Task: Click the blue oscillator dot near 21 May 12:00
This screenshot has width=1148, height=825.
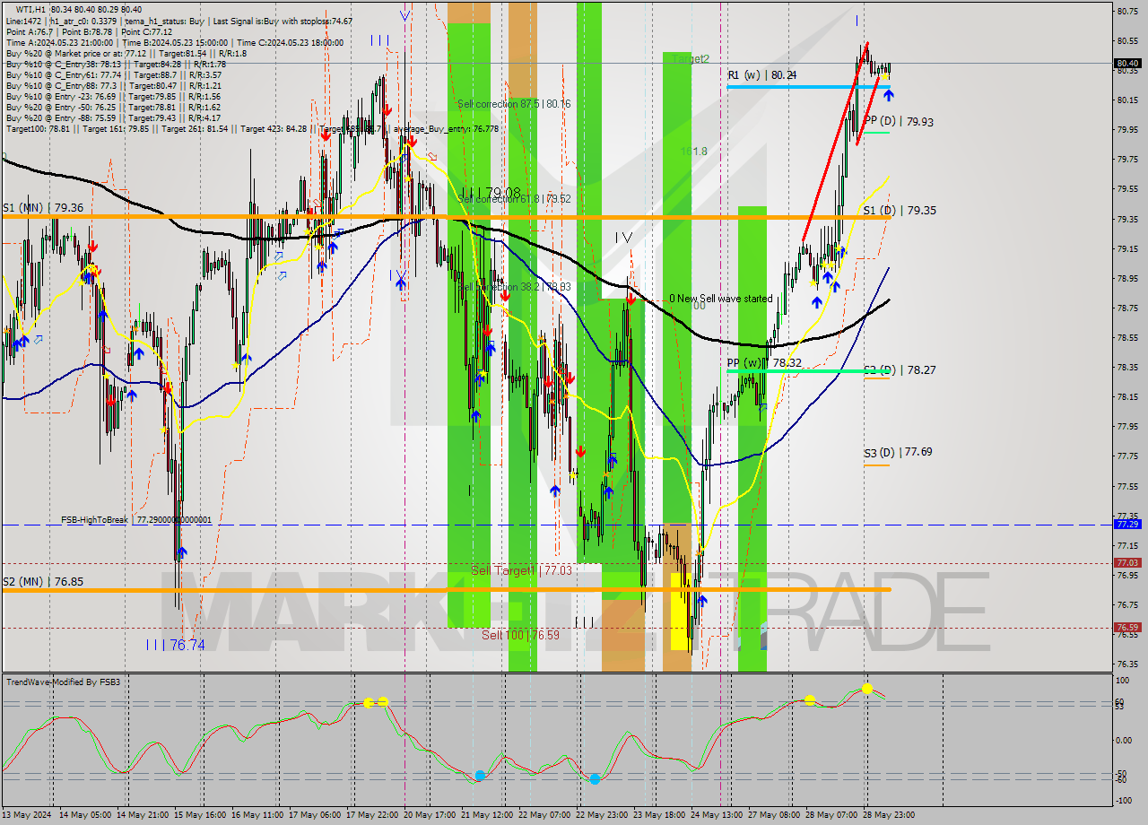Action: click(480, 775)
